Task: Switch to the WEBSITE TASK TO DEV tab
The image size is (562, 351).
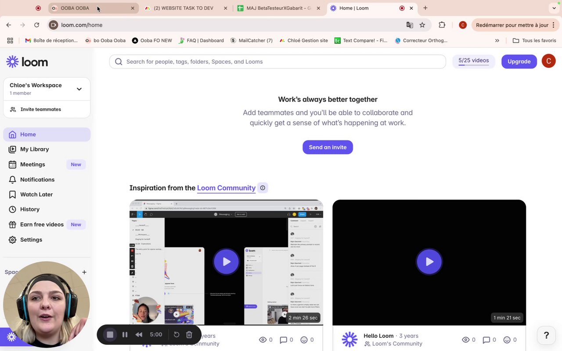Action: [x=186, y=8]
